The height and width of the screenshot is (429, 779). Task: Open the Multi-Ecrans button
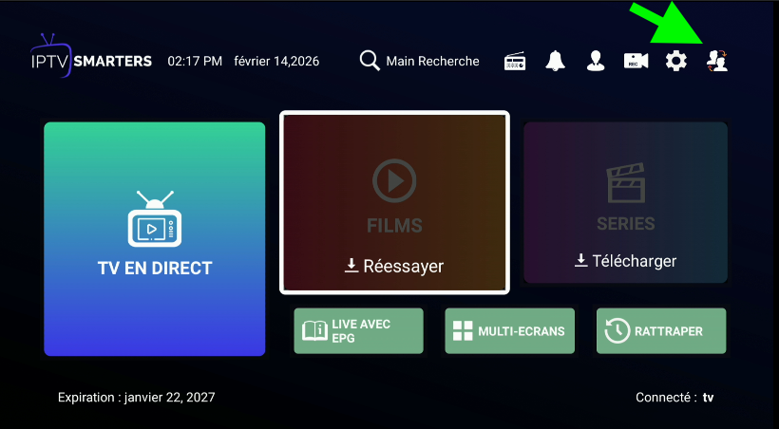point(509,331)
